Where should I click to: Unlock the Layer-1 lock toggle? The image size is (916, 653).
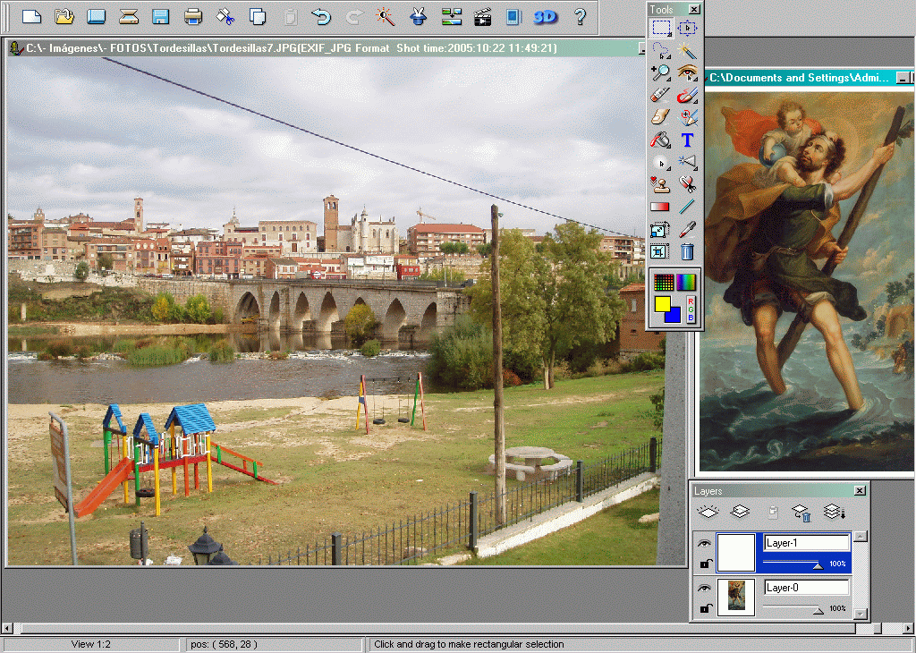[x=704, y=564]
